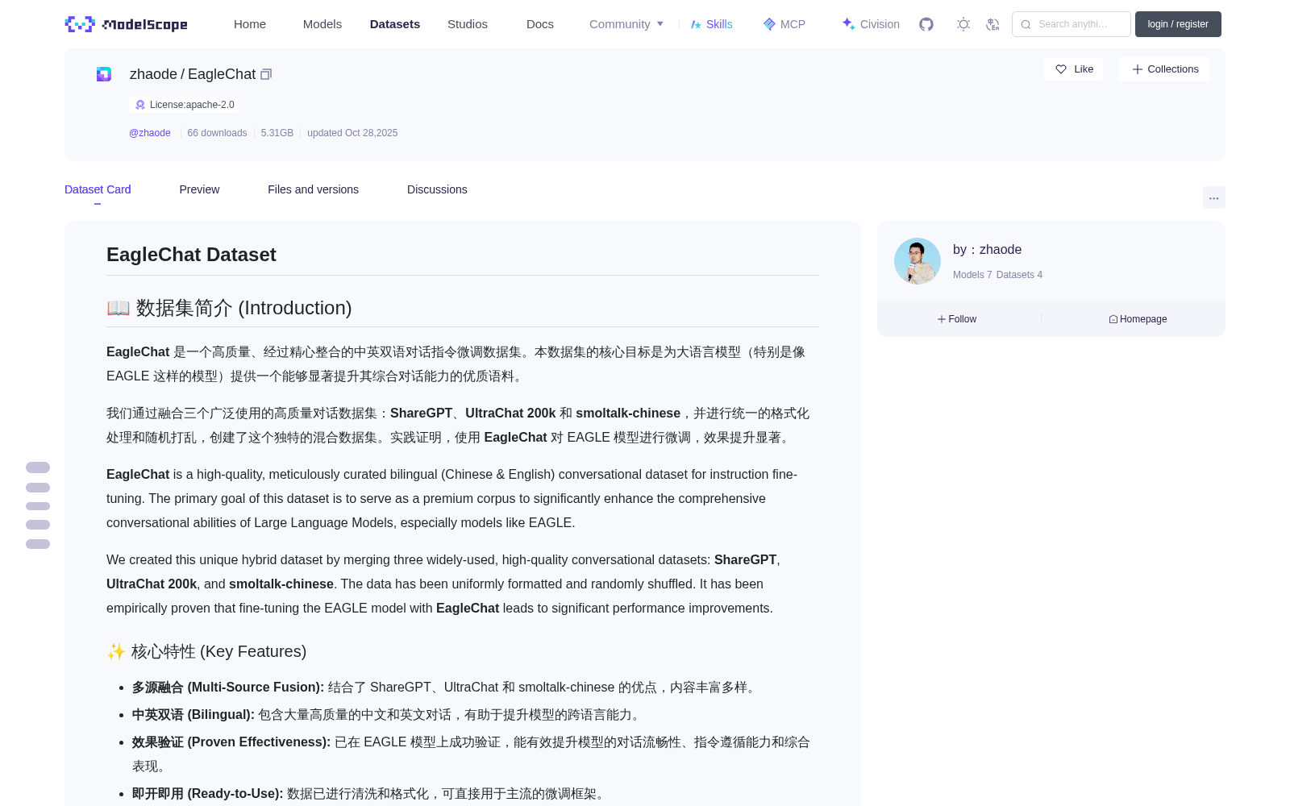Click the 数据集简介 (Introduction) heading
Viewport: 1290px width, 806px height.
pyautogui.click(x=229, y=308)
